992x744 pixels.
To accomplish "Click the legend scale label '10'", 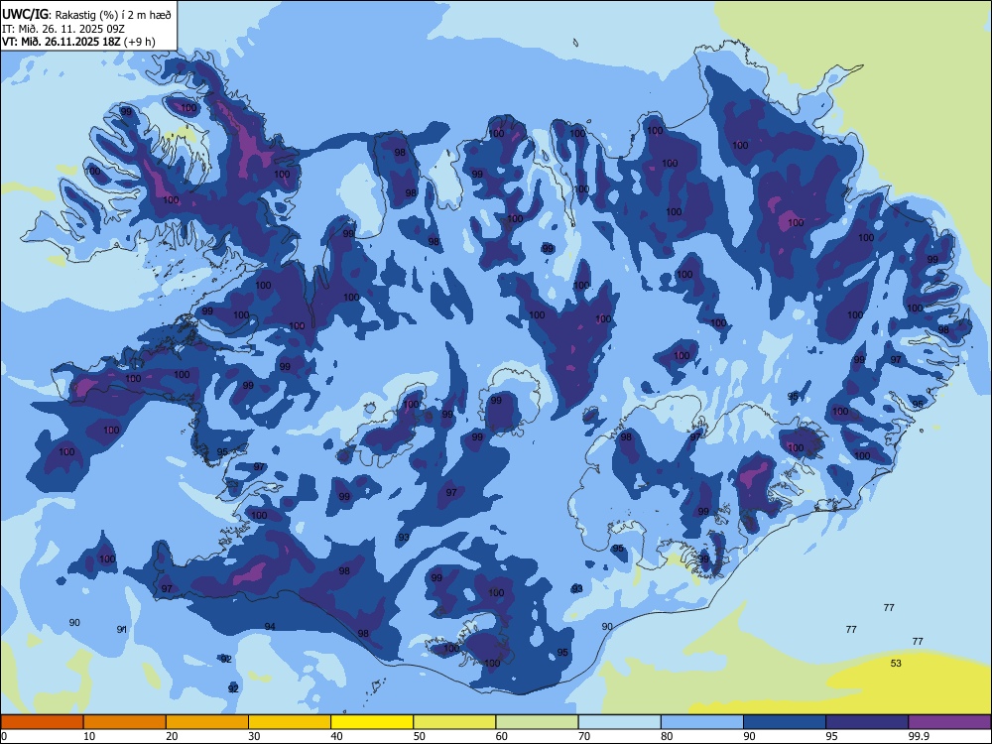I will (x=89, y=736).
